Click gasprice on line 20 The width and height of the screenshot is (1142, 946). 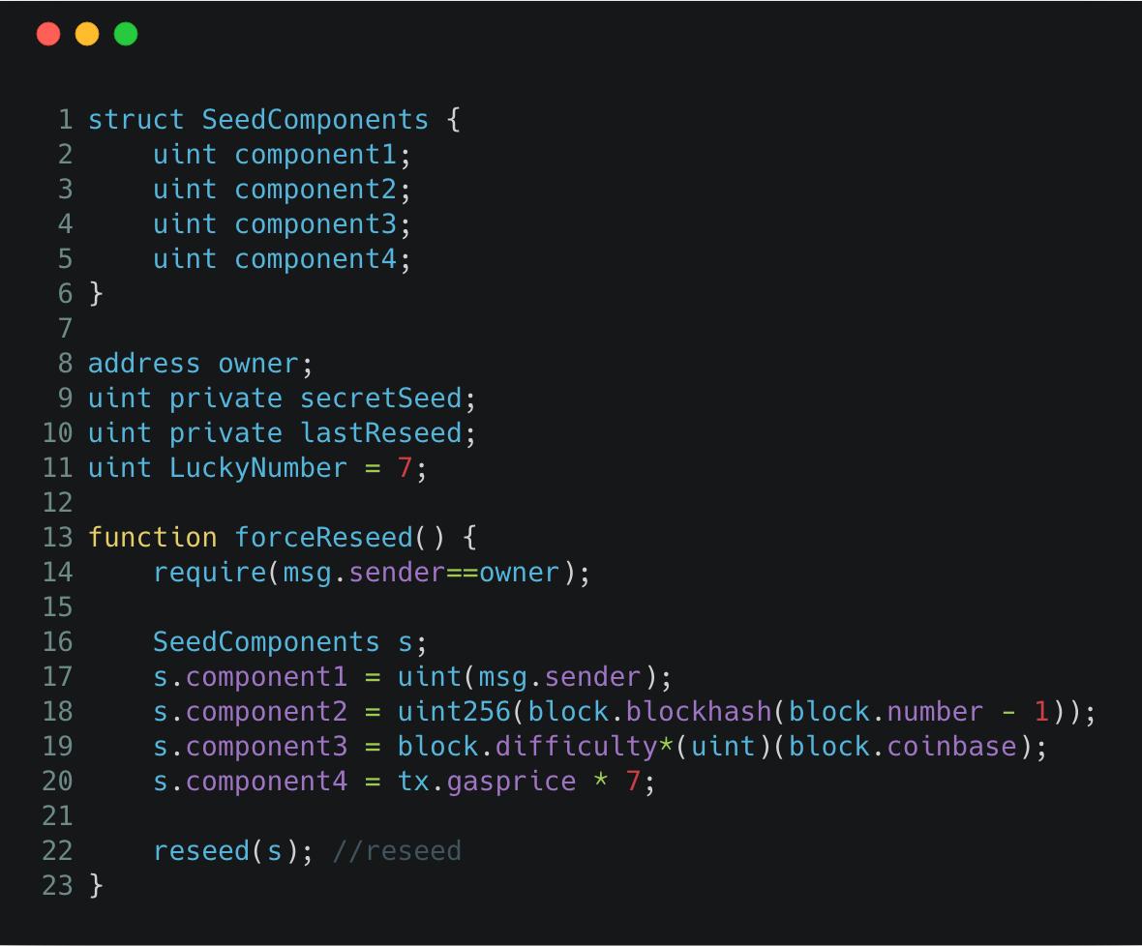pyautogui.click(x=511, y=782)
